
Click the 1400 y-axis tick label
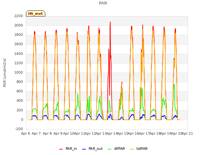tap(19, 54)
